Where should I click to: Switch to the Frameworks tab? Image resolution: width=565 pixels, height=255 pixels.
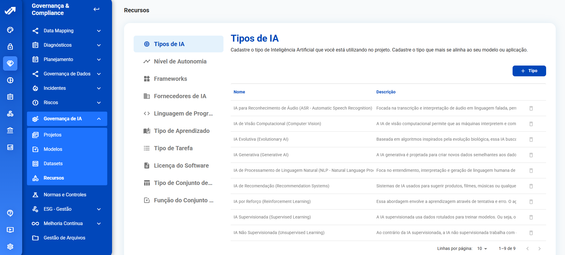click(x=170, y=79)
